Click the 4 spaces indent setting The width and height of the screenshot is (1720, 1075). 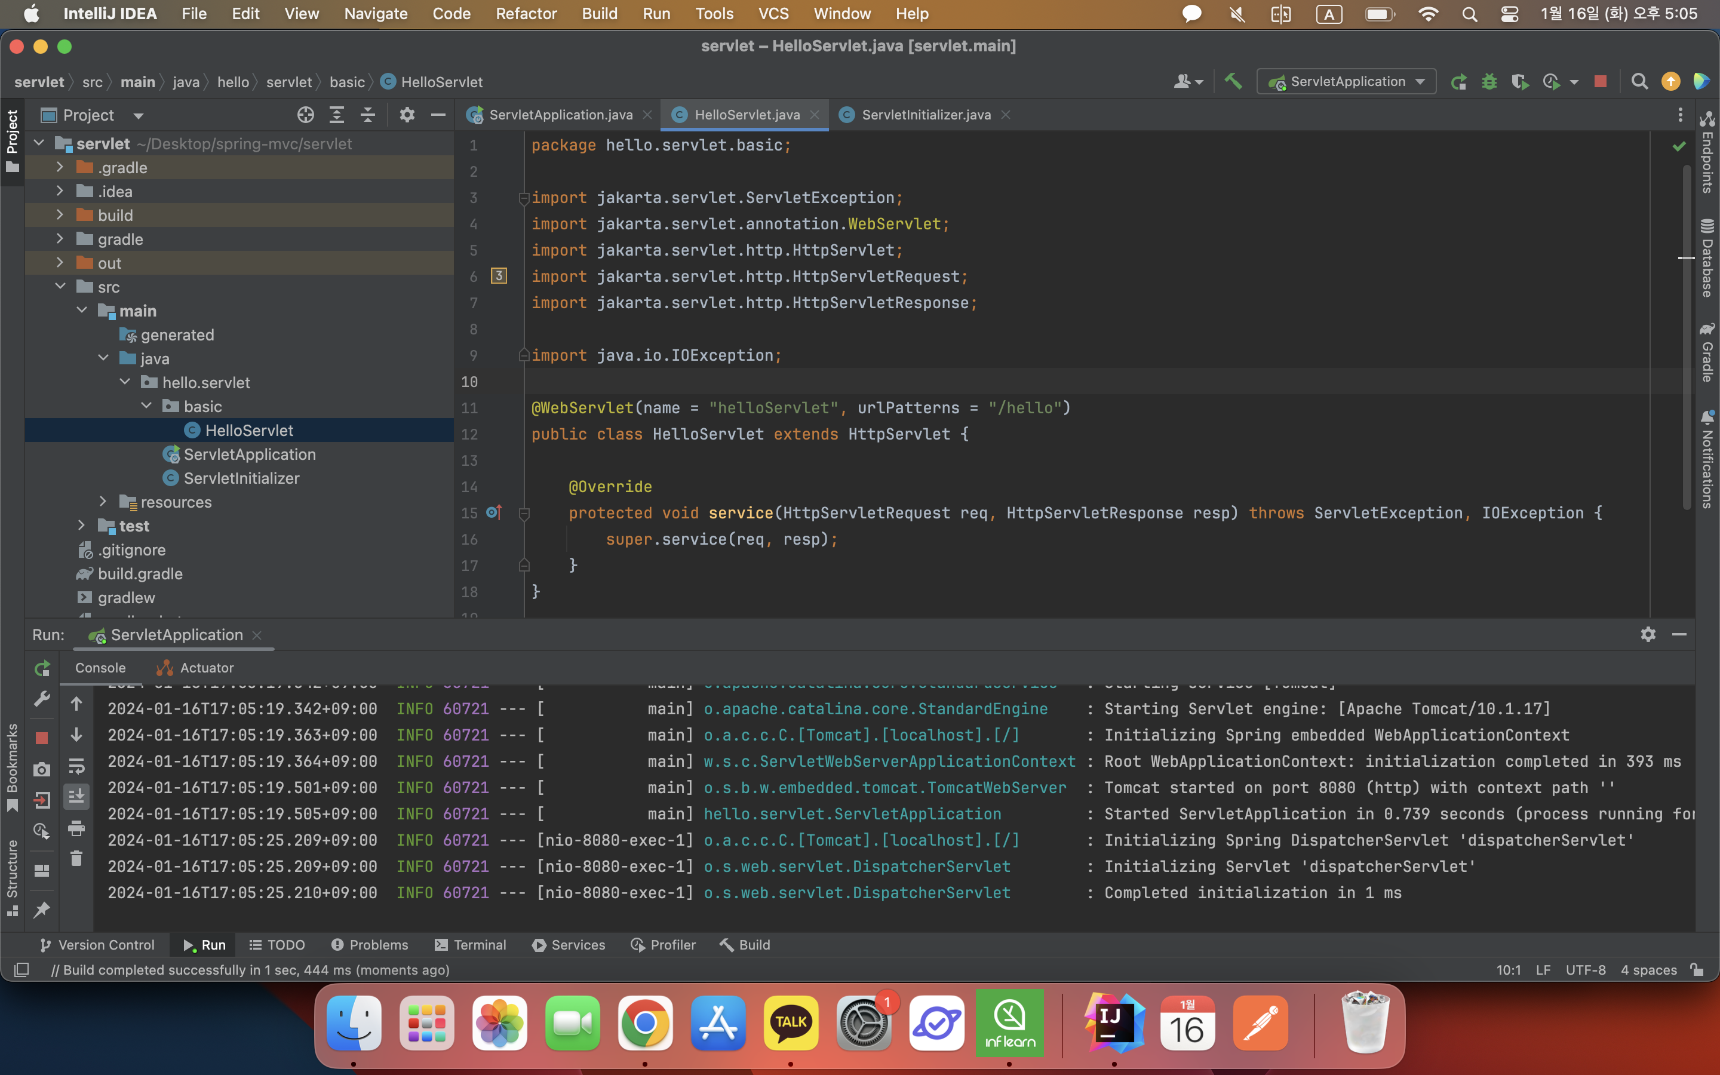tap(1648, 970)
